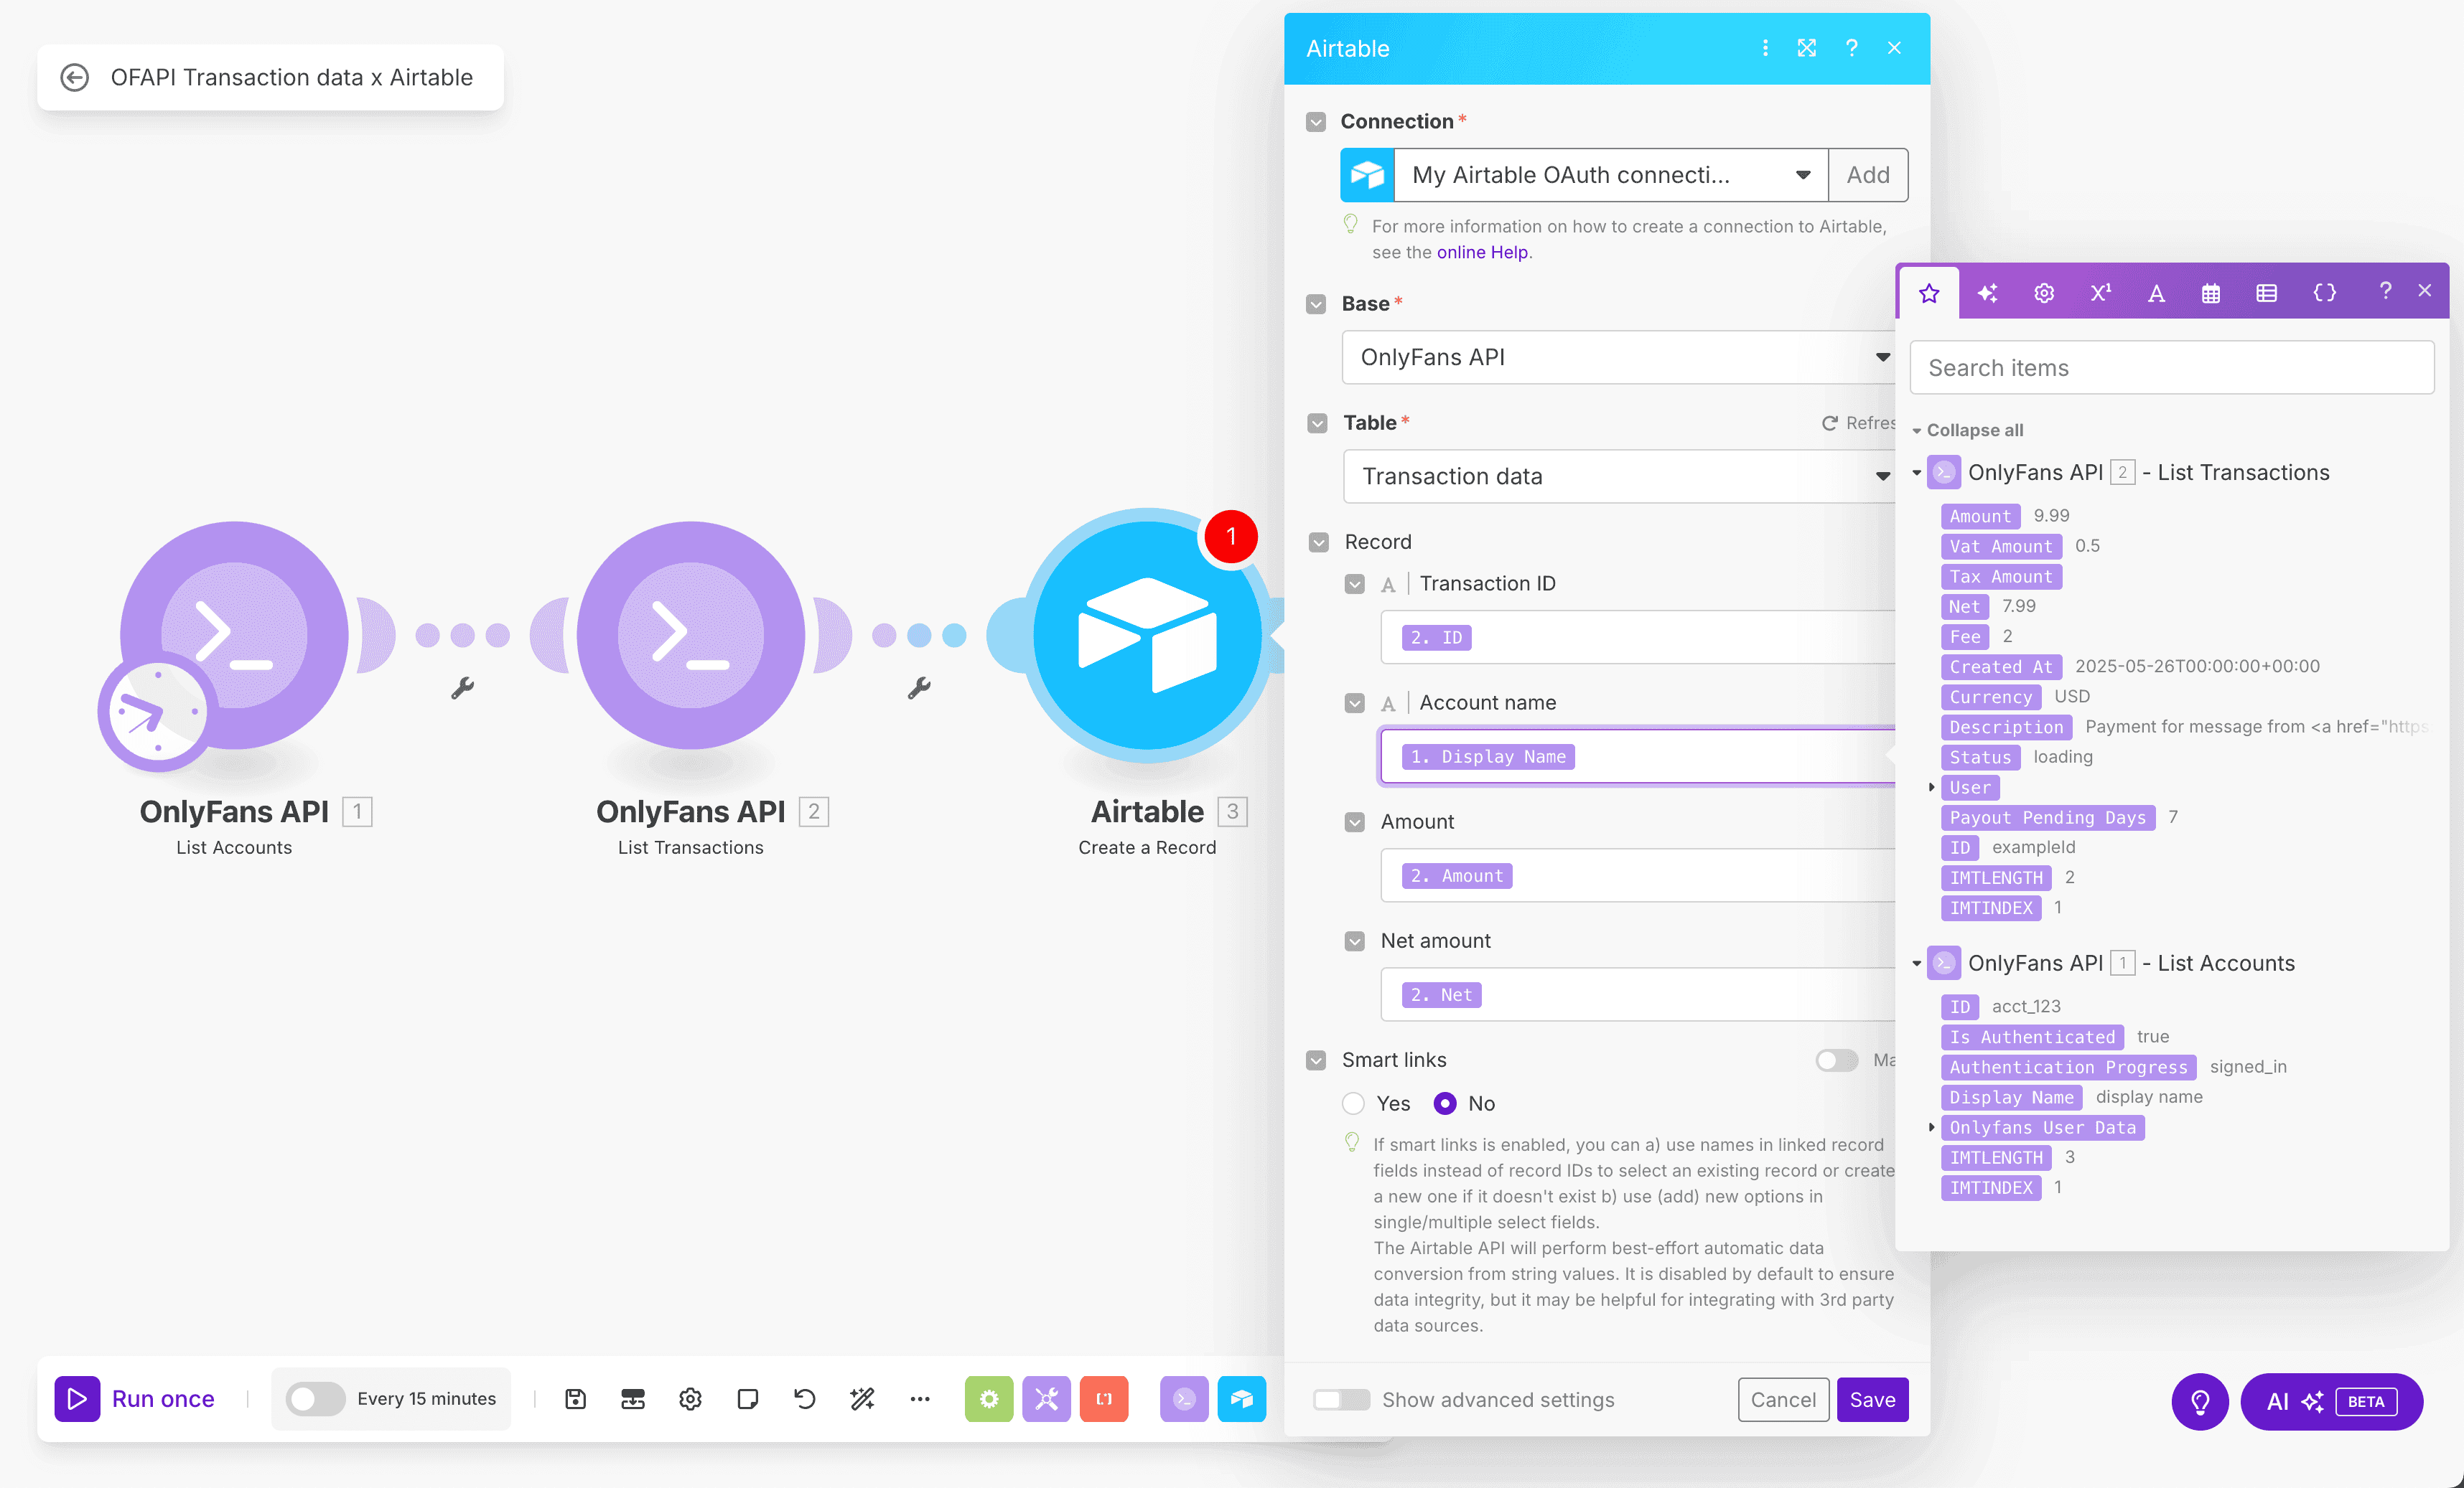Expand the User item in List Transactions
2464x1488 pixels.
point(1931,788)
